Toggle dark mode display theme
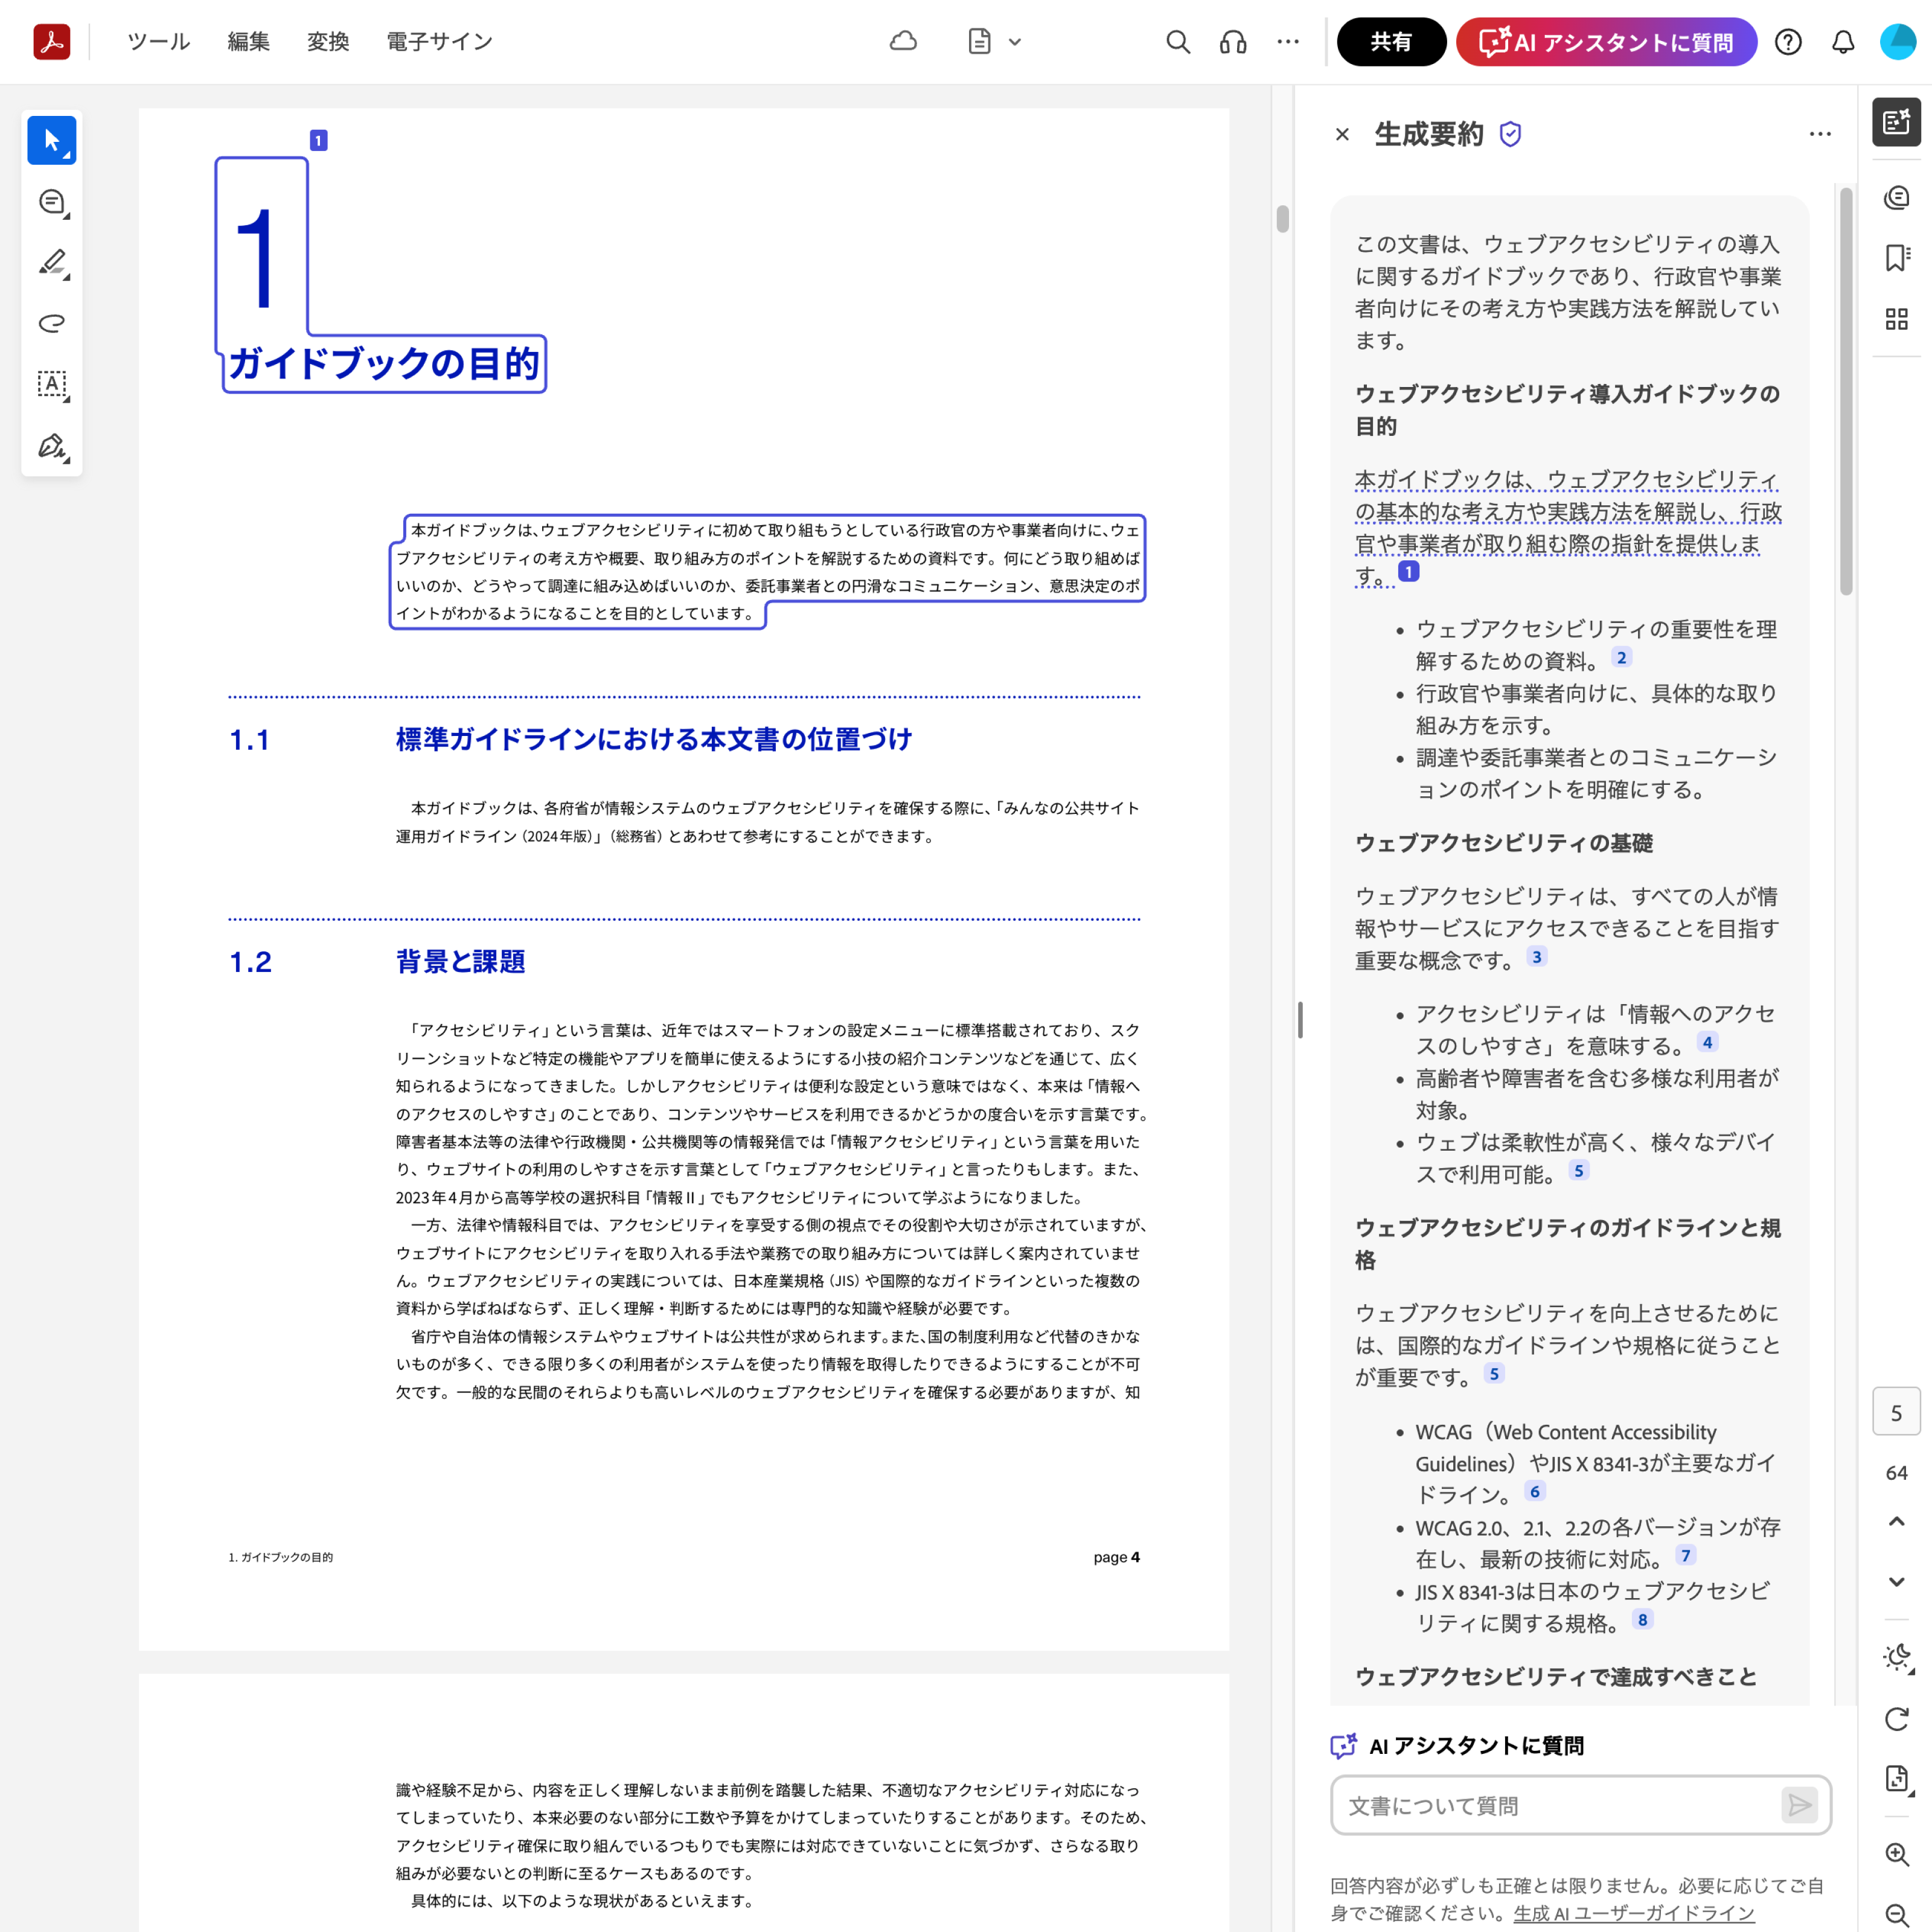Screen dimensions: 1932x1932 click(x=1896, y=1657)
